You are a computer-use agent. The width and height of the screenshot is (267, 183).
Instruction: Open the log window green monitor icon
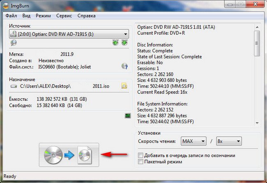128,116
